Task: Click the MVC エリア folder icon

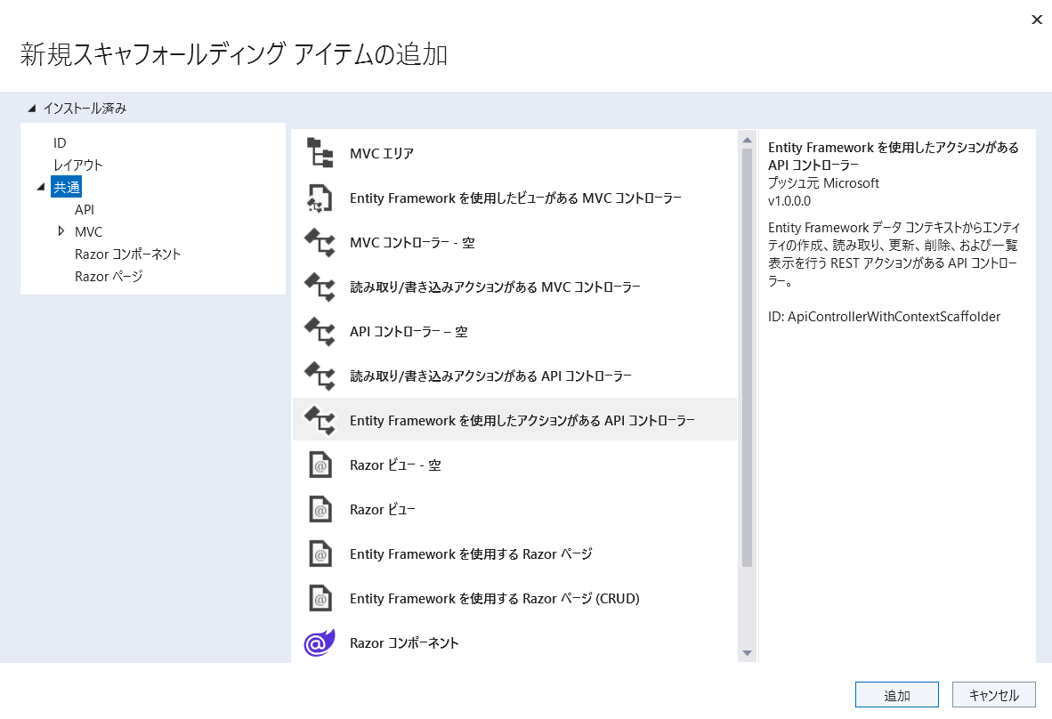Action: [x=319, y=153]
